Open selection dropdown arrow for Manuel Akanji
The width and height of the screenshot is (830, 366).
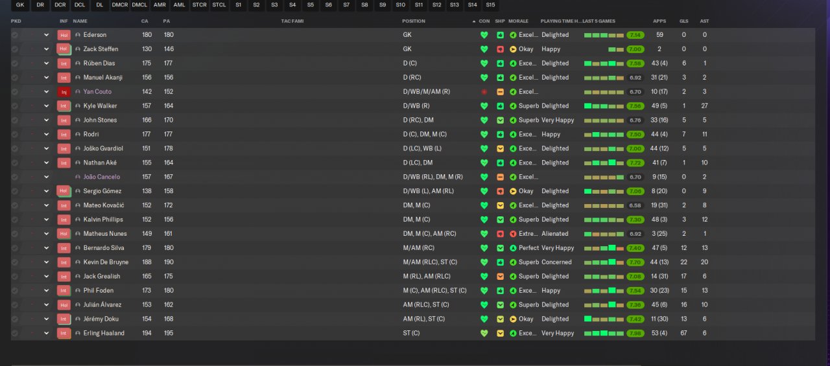pyautogui.click(x=47, y=78)
